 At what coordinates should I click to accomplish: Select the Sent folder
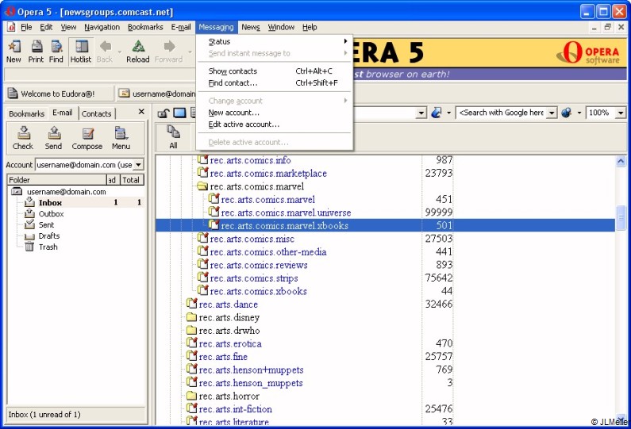tap(46, 224)
